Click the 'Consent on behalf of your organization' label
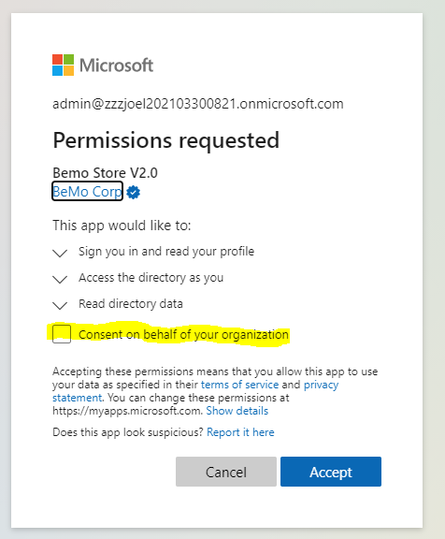The height and width of the screenshot is (539, 445). coord(183,334)
